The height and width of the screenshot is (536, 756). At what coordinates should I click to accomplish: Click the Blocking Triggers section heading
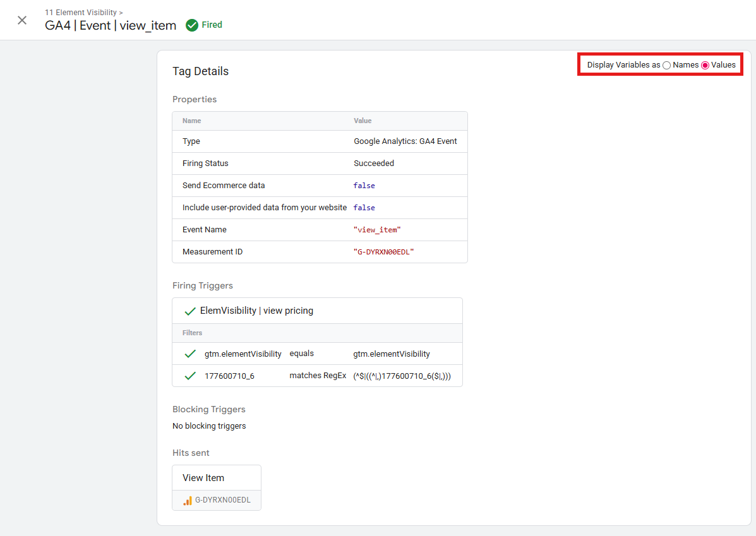(209, 409)
